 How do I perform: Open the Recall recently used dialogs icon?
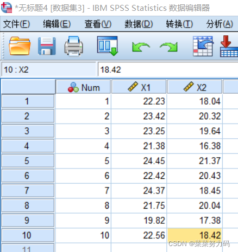click(108, 46)
